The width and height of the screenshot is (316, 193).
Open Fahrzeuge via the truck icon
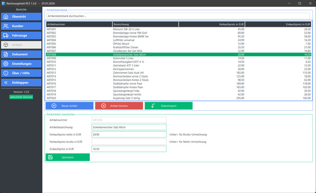click(6, 36)
